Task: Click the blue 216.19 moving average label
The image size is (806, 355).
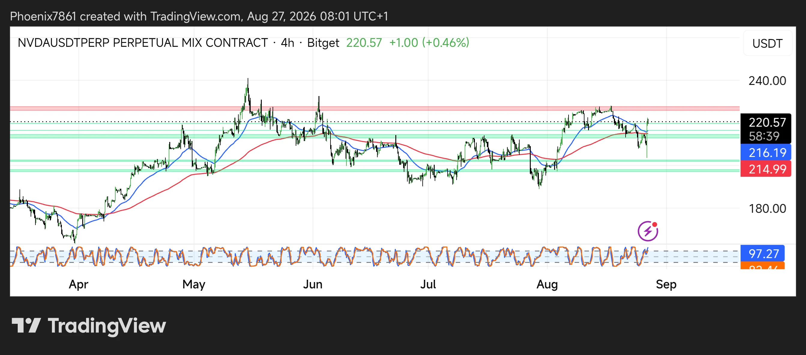Action: 766,153
